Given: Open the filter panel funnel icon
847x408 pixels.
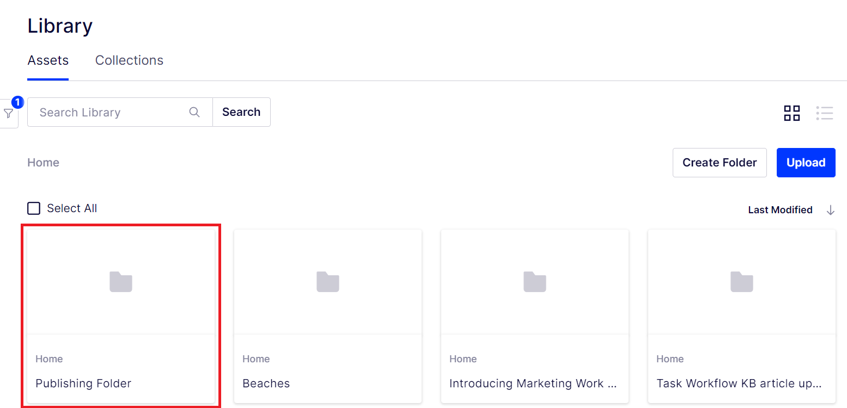Looking at the screenshot, I should click(8, 113).
